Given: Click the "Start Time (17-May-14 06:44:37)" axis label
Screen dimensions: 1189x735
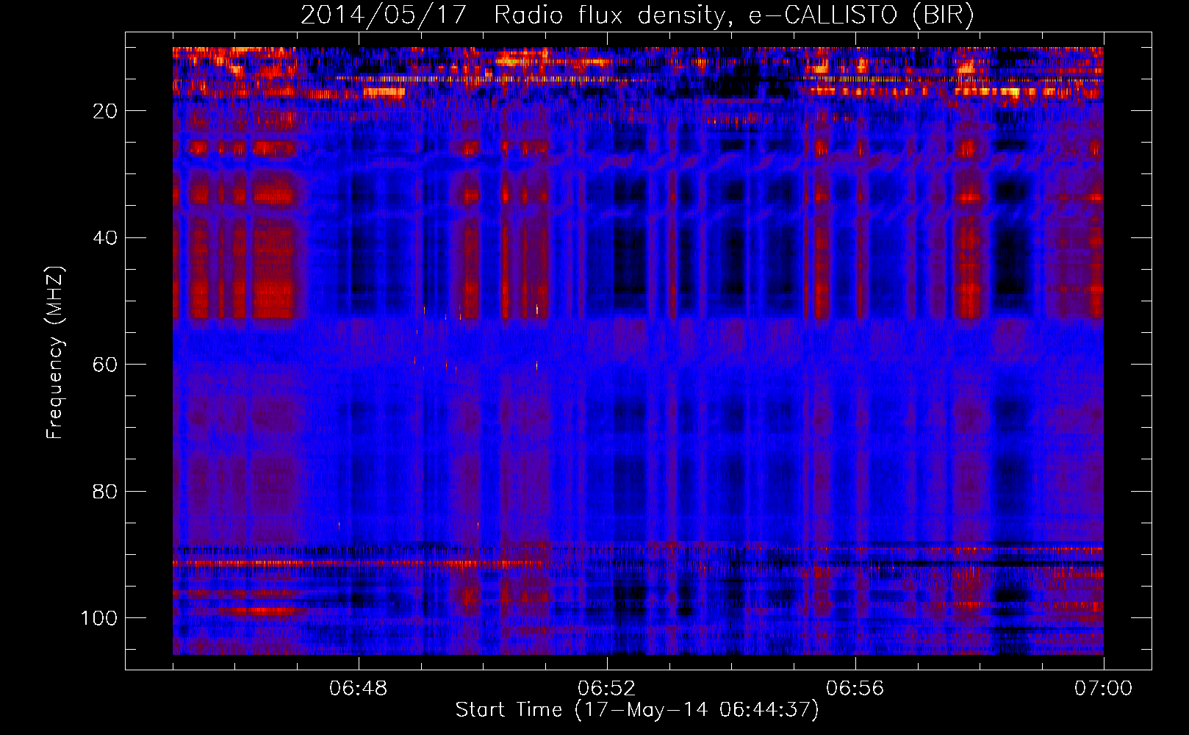Looking at the screenshot, I should pyautogui.click(x=637, y=710).
